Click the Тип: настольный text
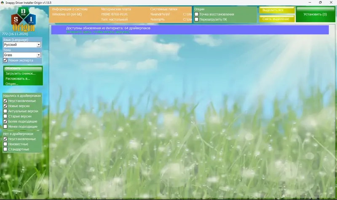The image size is (337, 200). click(114, 19)
